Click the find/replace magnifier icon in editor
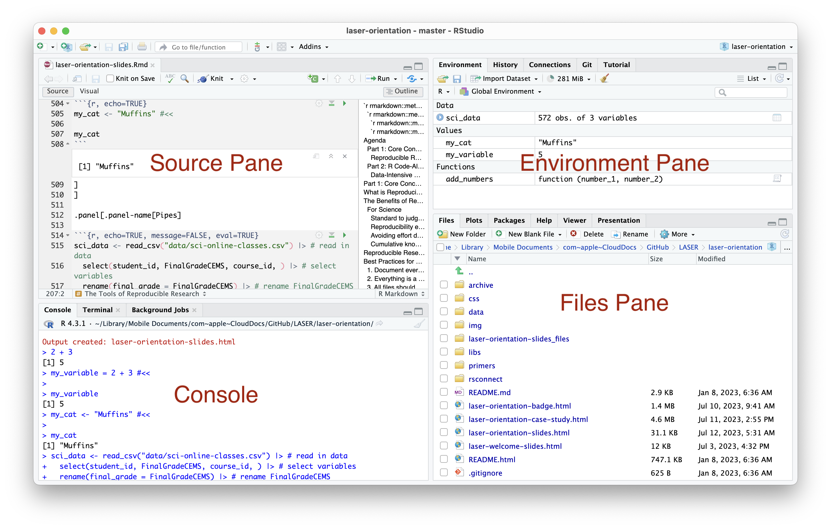Image resolution: width=831 pixels, height=529 pixels. pyautogui.click(x=185, y=79)
